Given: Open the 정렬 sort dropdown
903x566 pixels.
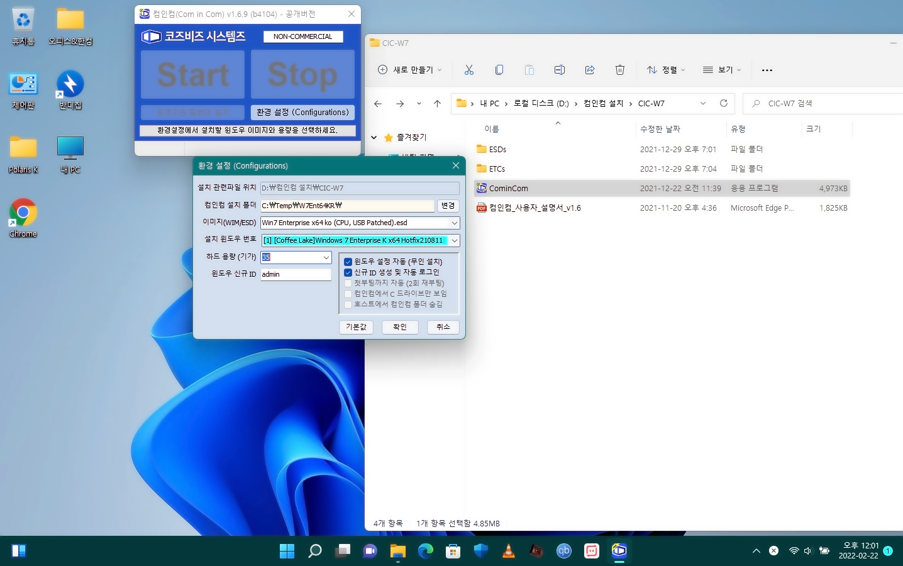Looking at the screenshot, I should (666, 70).
